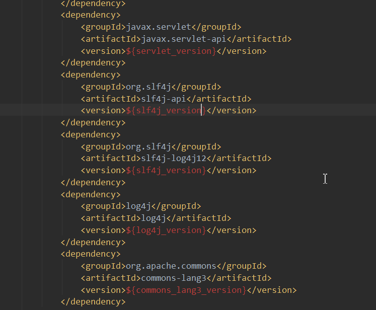Screen dimensions: 376x310
Task: Click ${slf4j_version} under the slf4j-log4j12 artifactId
Action: pyautogui.click(x=166, y=170)
